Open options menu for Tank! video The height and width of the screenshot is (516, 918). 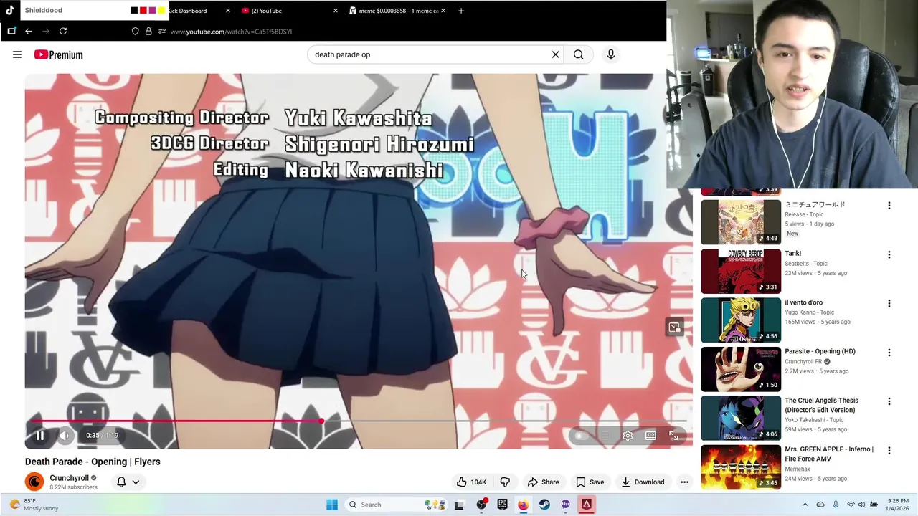[889, 254]
